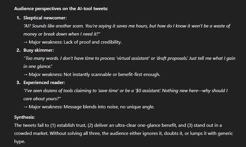Screen dimensions: 246x147
Task: Click the phrase 'draft proposals' in the quote
Action: pyautogui.click(x=169, y=58)
